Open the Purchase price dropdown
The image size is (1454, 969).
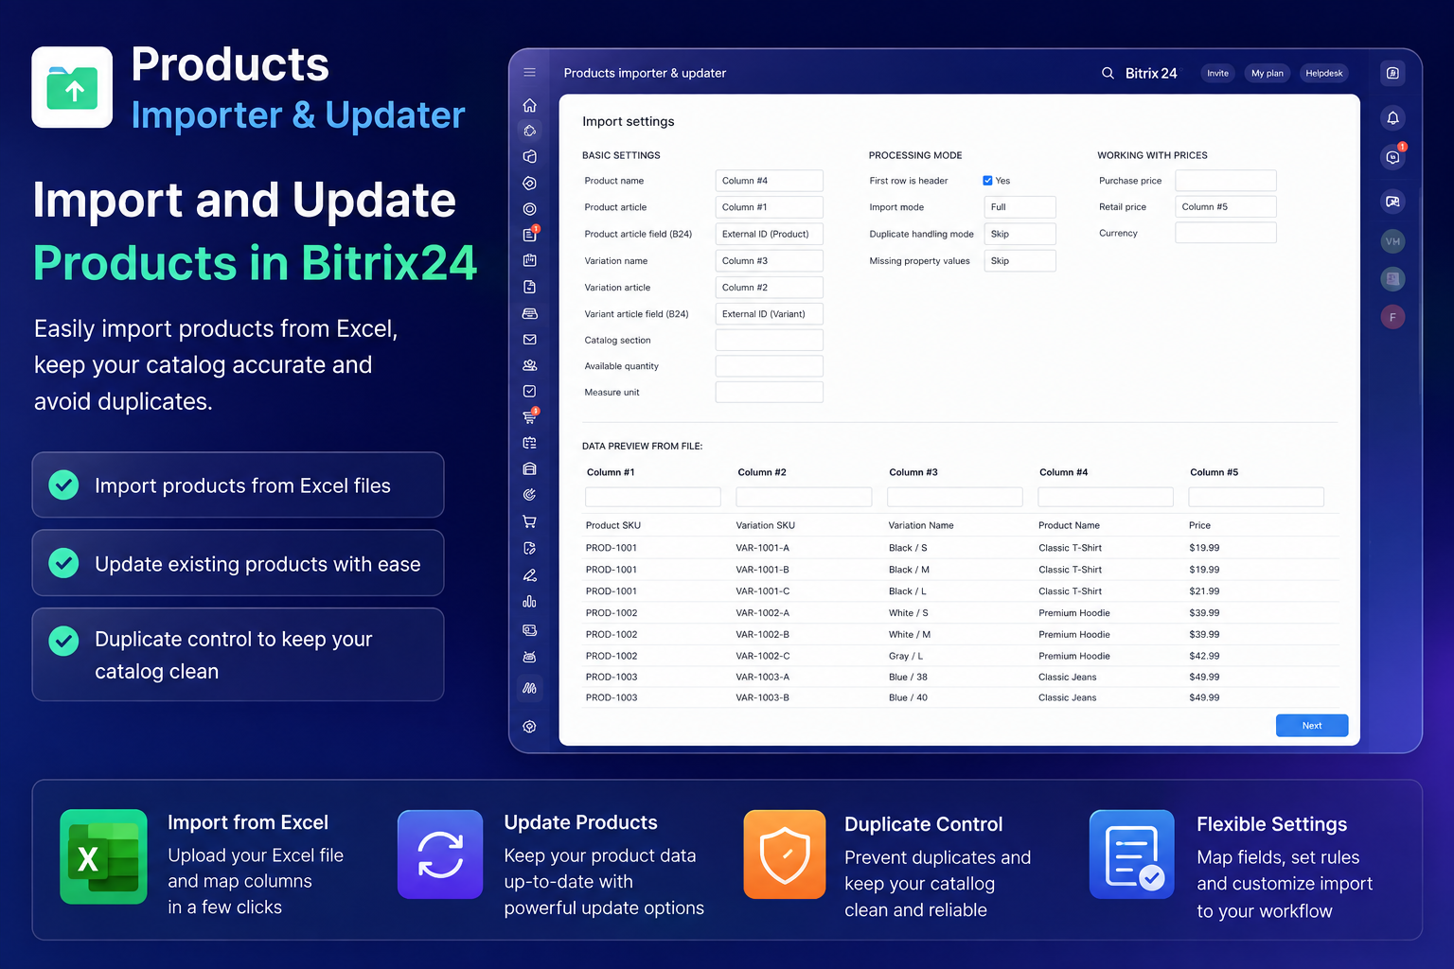coord(1226,180)
